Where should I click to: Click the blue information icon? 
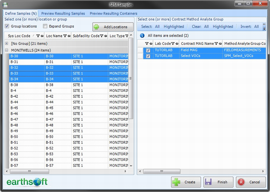142,36
